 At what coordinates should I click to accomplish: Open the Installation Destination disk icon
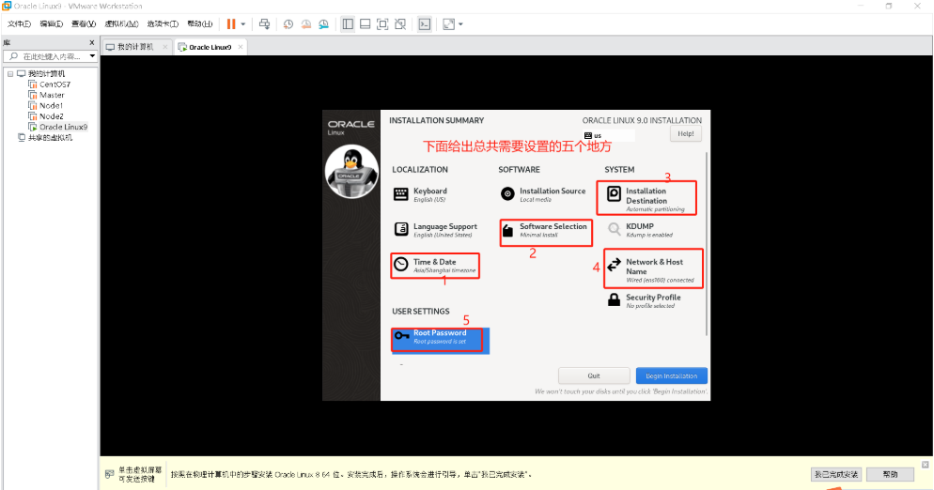[x=614, y=194]
